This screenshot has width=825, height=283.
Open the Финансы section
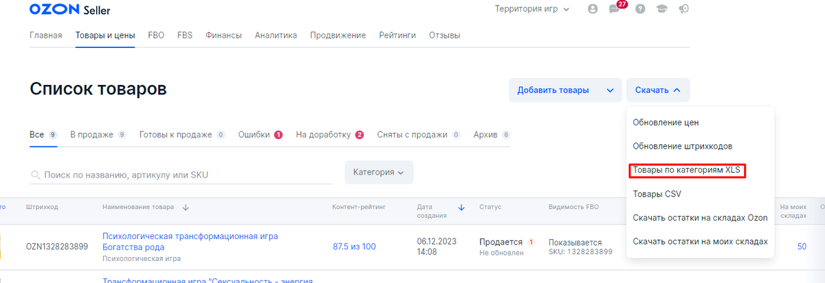click(x=223, y=35)
